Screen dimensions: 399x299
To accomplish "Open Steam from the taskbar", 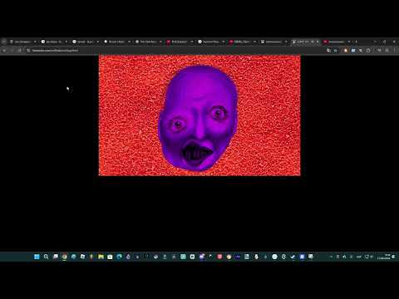I will (x=293, y=257).
